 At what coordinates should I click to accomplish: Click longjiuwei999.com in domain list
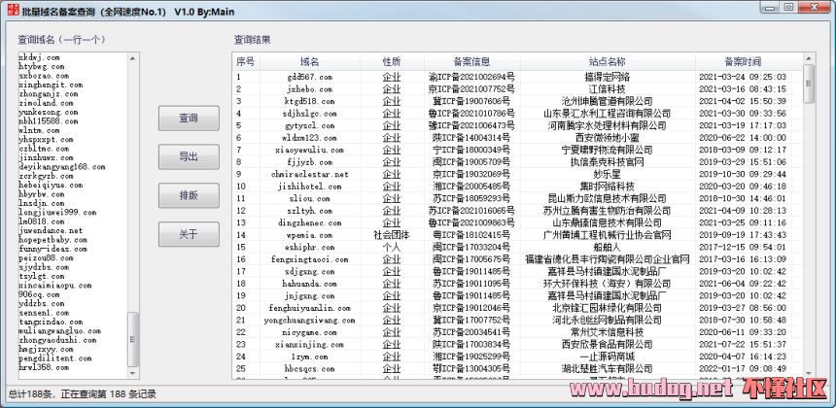point(57,213)
